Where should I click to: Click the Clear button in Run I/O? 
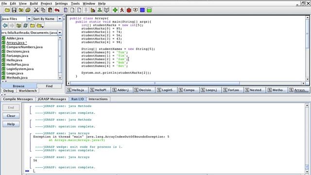pos(11,116)
